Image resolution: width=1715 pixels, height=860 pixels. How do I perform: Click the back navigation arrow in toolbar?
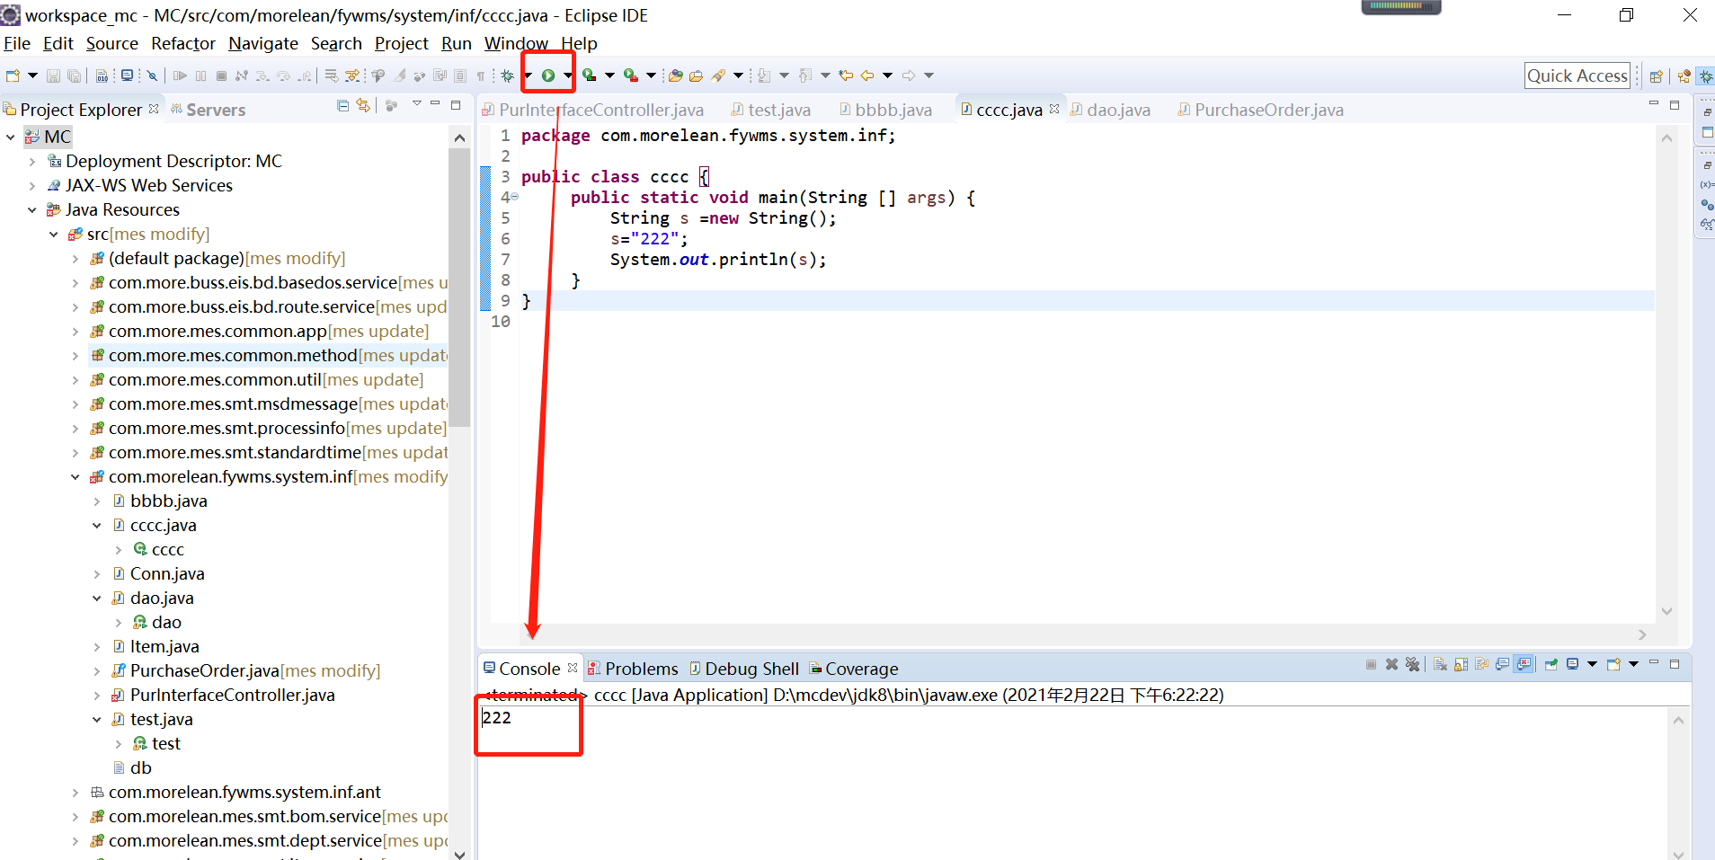tap(867, 75)
